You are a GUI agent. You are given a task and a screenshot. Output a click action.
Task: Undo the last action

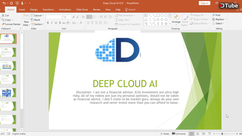(x=4, y=3)
